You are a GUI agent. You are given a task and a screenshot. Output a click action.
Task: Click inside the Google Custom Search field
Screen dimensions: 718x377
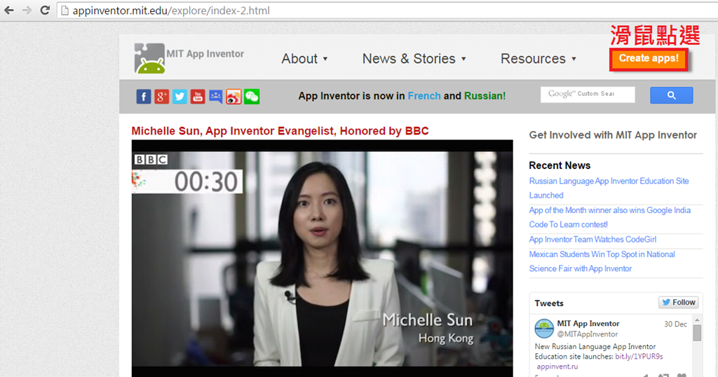click(x=588, y=94)
